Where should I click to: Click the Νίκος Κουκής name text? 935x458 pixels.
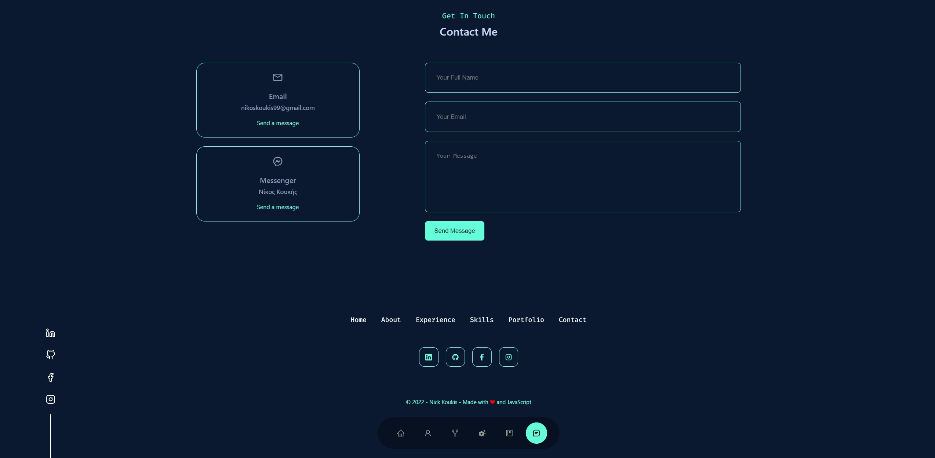point(278,192)
